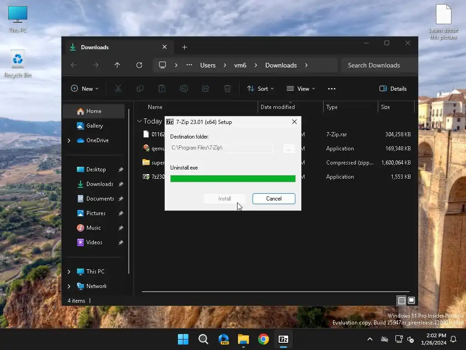Expand the chevron after the Downloads breadcrumb
This screenshot has height=350, width=466.
306,65
